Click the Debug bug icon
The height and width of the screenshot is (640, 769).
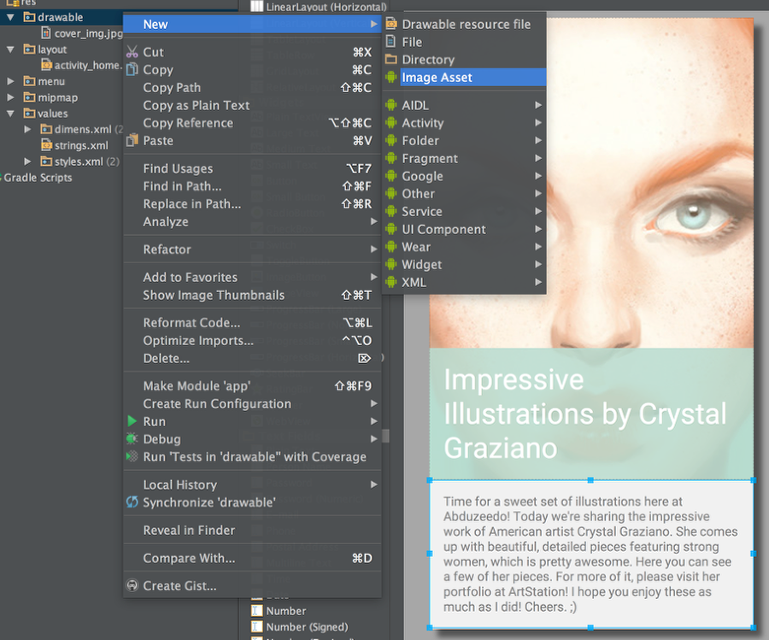coord(132,439)
